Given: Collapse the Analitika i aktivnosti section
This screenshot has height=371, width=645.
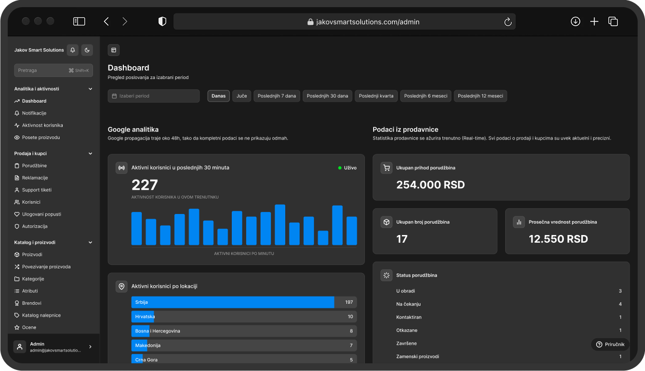Looking at the screenshot, I should coord(90,89).
